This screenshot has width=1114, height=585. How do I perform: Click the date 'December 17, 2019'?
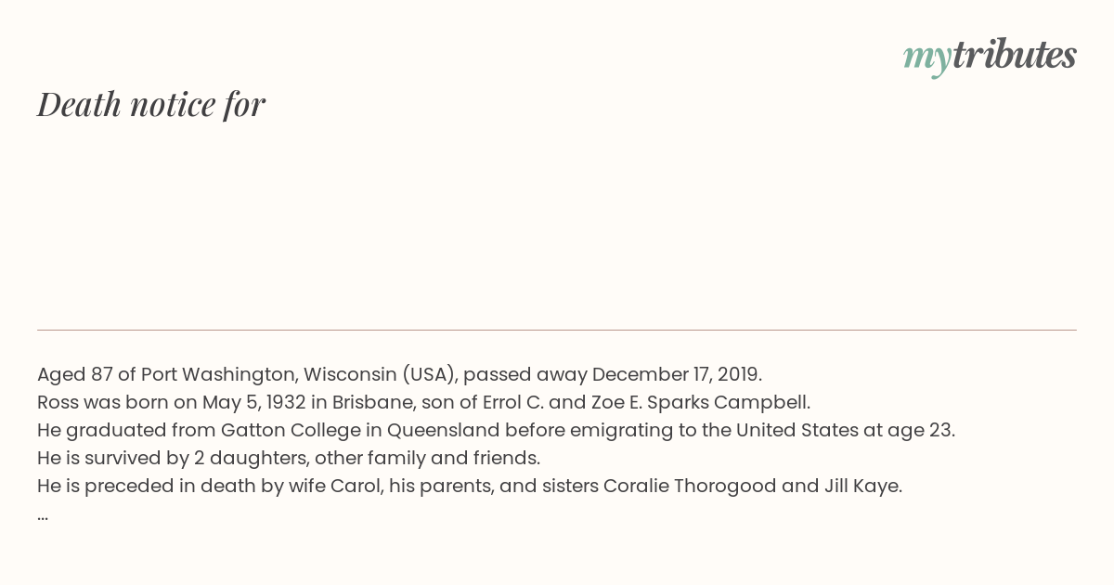coord(675,375)
